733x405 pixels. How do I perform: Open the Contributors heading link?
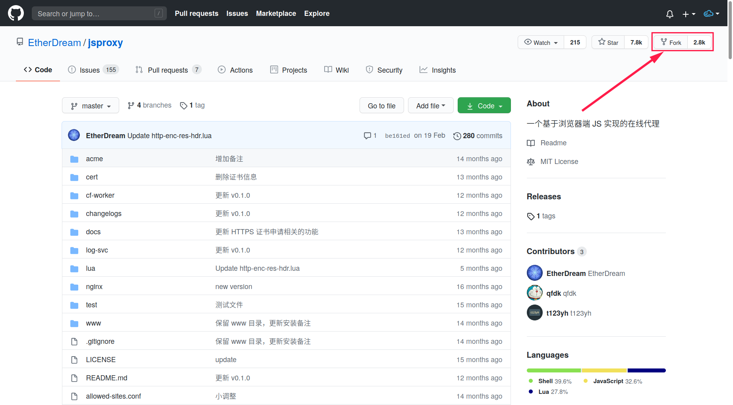551,251
